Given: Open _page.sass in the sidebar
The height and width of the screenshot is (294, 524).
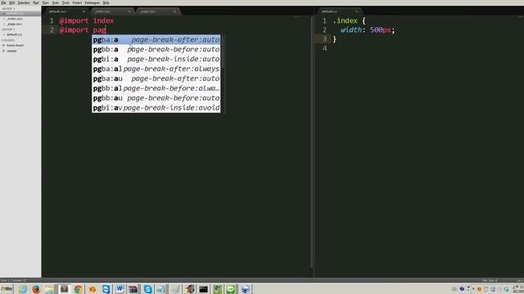Looking at the screenshot, I should (15, 24).
